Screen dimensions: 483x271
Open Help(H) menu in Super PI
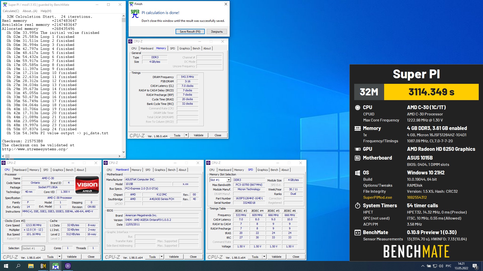point(46,11)
